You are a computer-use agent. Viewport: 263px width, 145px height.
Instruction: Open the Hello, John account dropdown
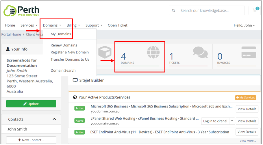(244, 25)
